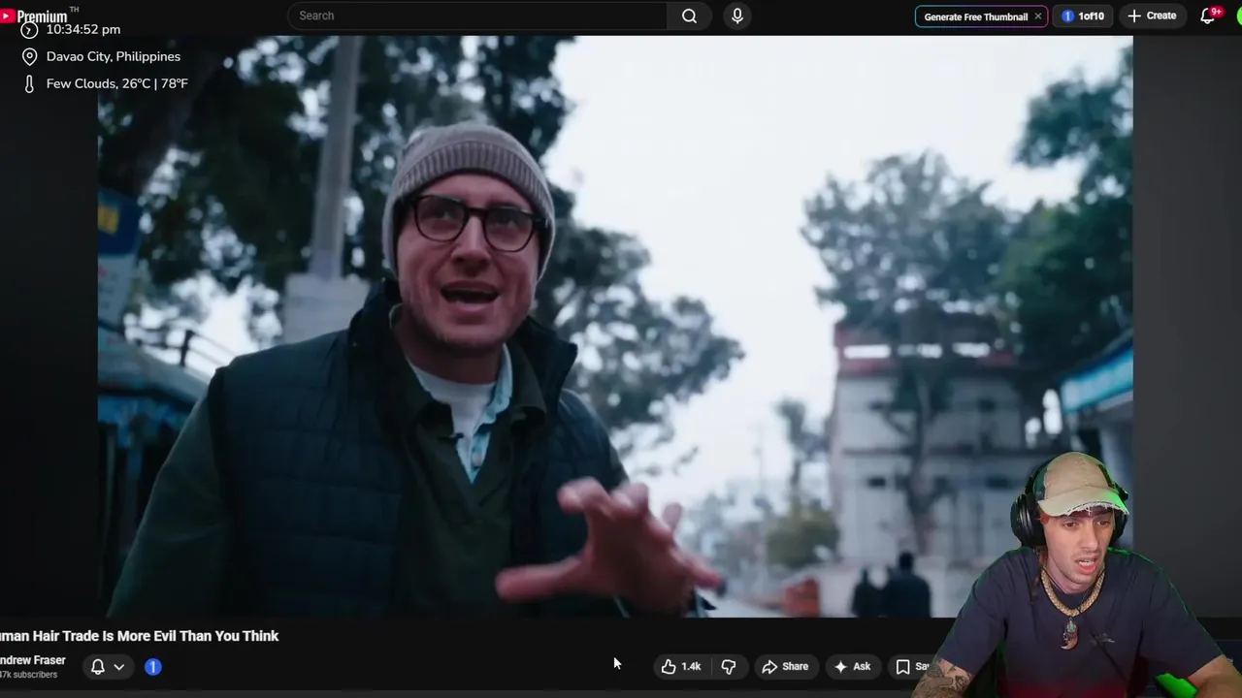The width and height of the screenshot is (1242, 698).
Task: Click the magnifier search button
Action: click(x=689, y=16)
